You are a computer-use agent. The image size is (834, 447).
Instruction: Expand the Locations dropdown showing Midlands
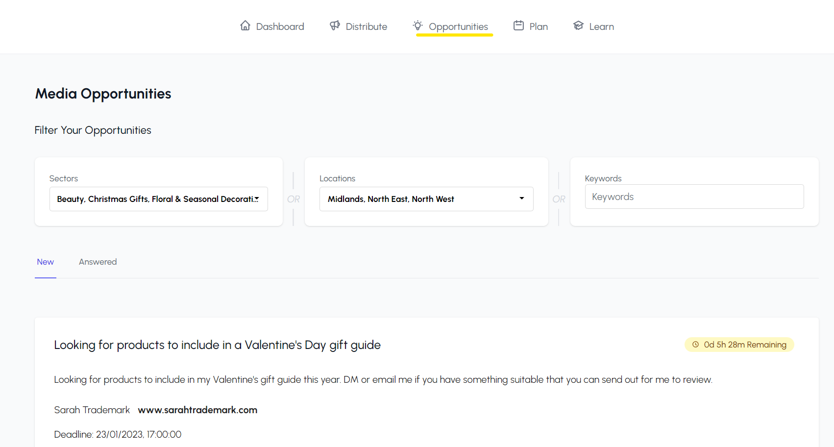tap(426, 199)
